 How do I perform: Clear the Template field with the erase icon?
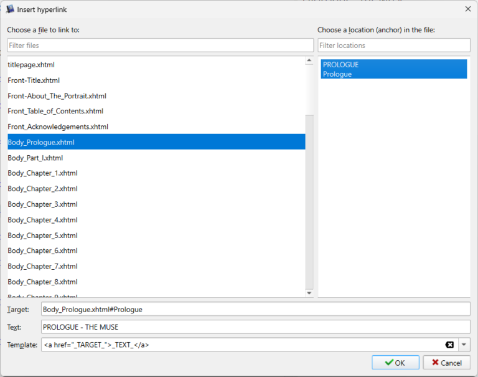point(449,345)
